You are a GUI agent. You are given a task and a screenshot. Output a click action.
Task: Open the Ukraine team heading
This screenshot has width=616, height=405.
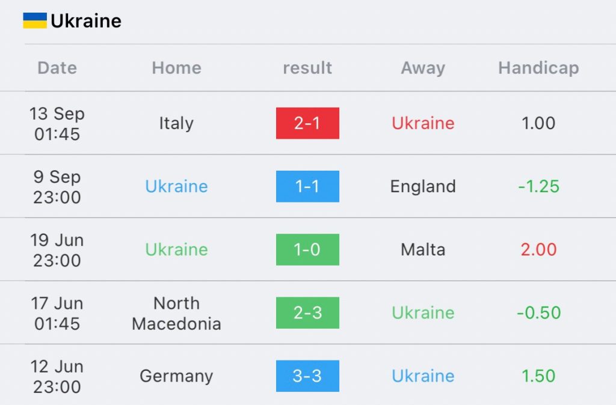pyautogui.click(x=86, y=21)
